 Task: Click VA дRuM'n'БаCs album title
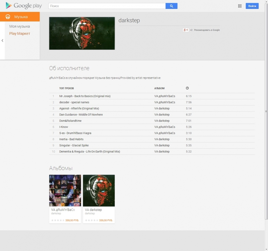[63, 210]
